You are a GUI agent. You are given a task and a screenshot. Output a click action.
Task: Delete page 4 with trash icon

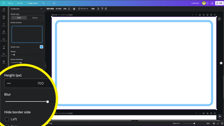(211, 15)
